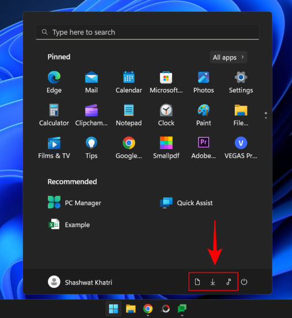Launch Clipchamp video editor

pos(91,114)
